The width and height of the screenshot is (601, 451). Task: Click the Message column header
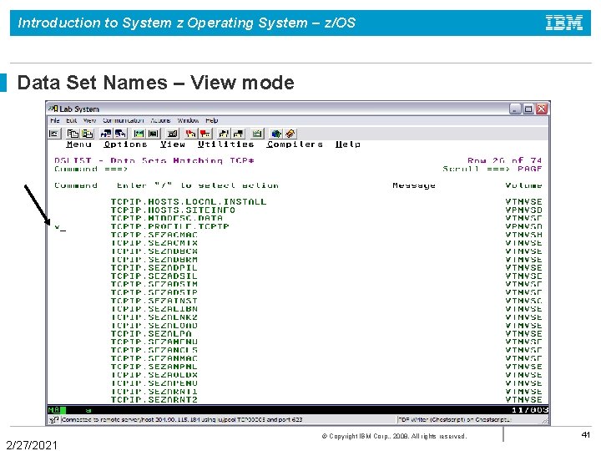(x=414, y=185)
